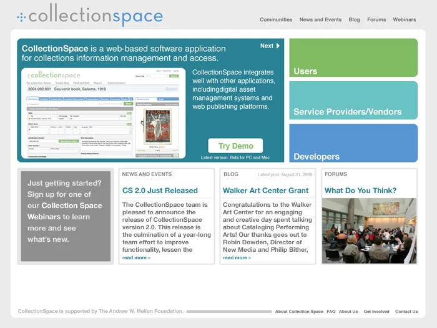Screen dimensions: 437x328
Task: Click the Latest post: August 31, 2009 text
Action: (285, 174)
